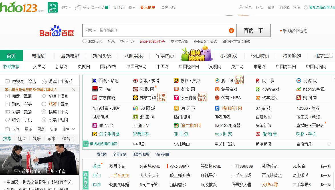This screenshot has height=190, width=335.
Task: Open Baidu Tieba paw icon
Action: click(x=95, y=81)
